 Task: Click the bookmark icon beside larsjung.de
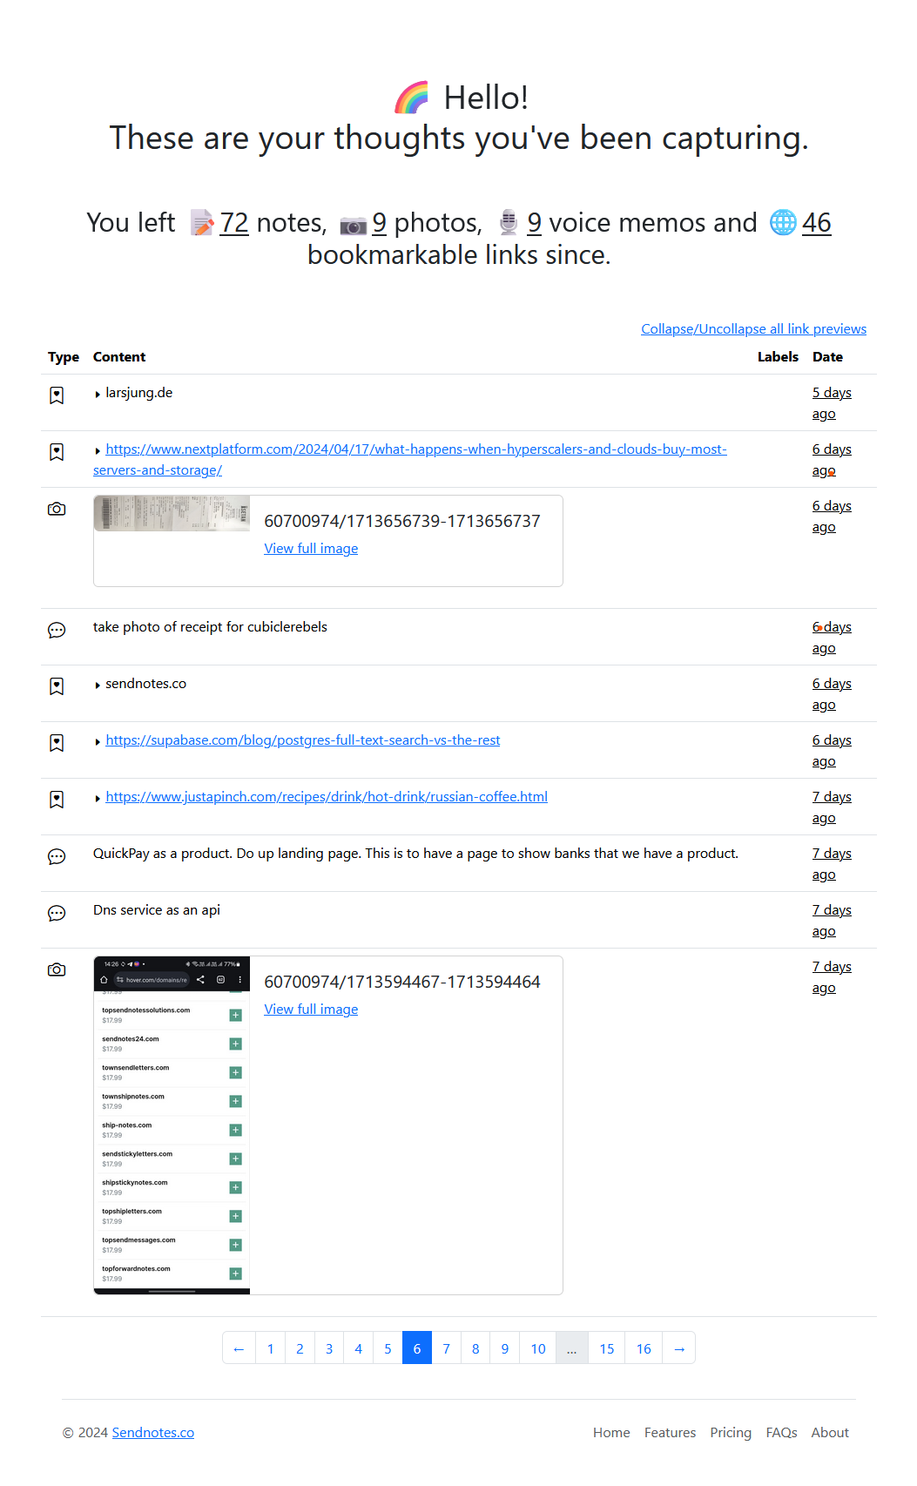point(57,395)
